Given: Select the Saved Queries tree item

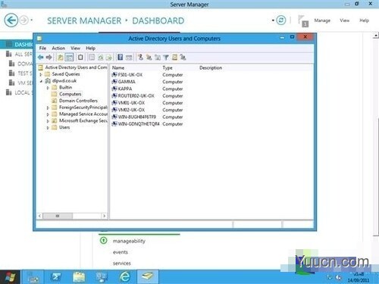Looking at the screenshot, I should pyautogui.click(x=66, y=74).
